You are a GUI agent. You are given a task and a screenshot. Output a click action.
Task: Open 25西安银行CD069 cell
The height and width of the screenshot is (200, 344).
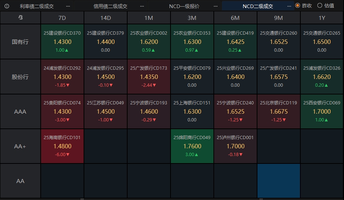click(322, 111)
